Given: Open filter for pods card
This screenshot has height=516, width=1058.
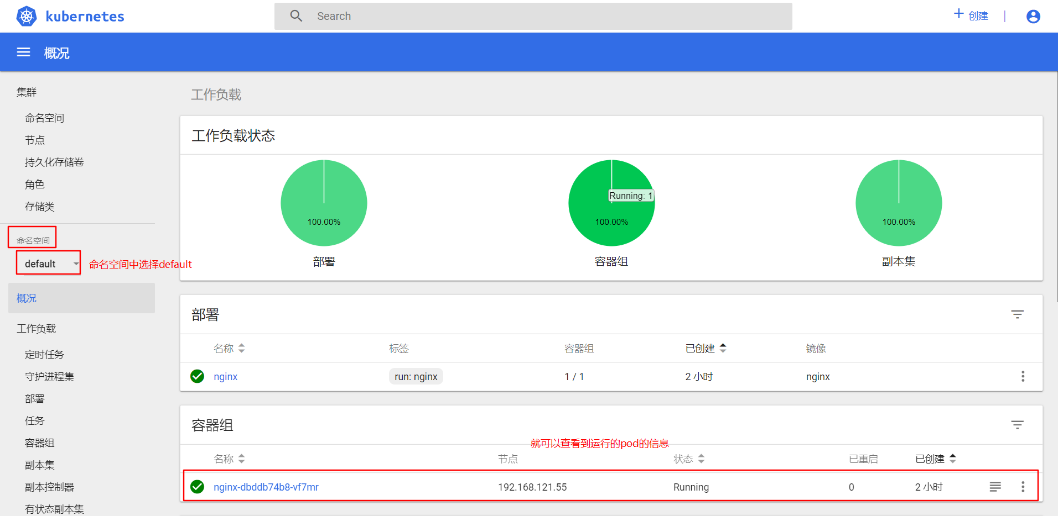Looking at the screenshot, I should pyautogui.click(x=1018, y=425).
